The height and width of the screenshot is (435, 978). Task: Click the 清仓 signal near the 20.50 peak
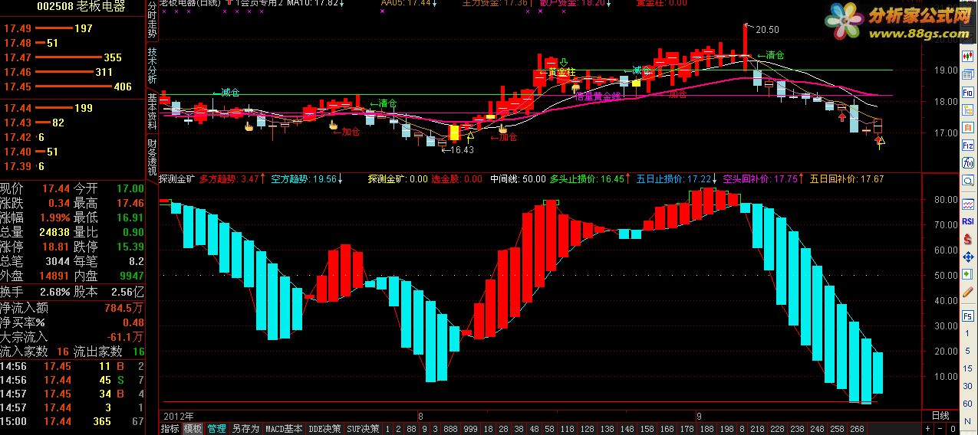[771, 55]
